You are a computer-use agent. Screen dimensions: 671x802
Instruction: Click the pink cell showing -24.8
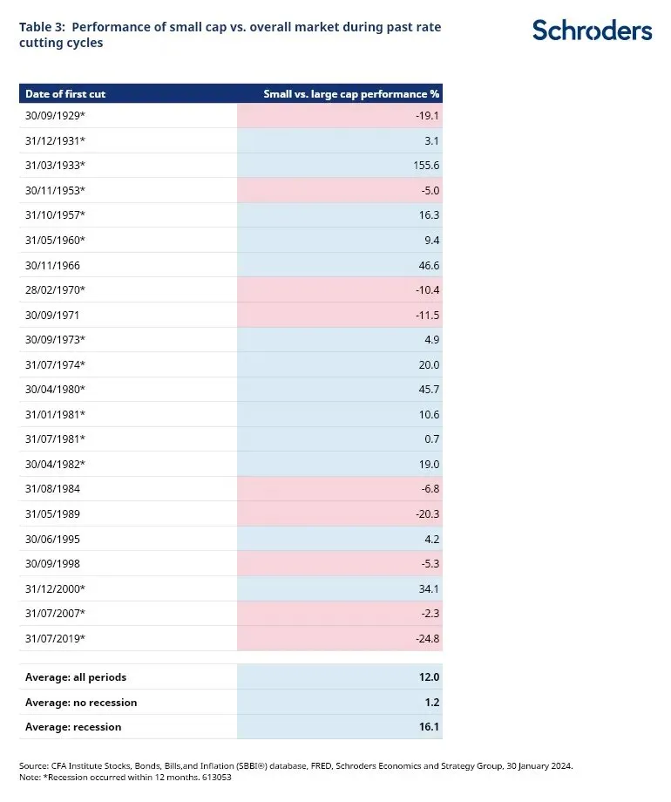pyautogui.click(x=340, y=638)
